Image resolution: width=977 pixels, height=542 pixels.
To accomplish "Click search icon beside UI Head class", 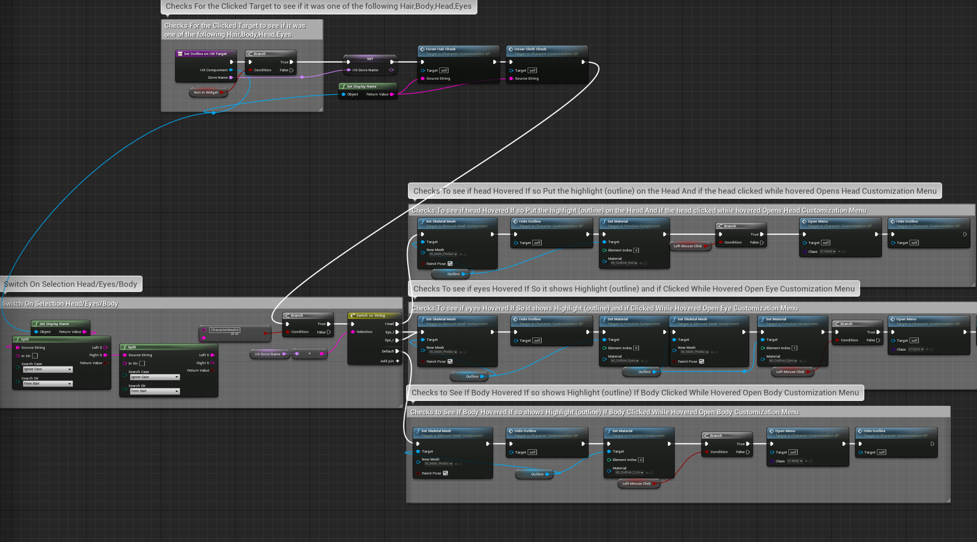I will click(844, 251).
